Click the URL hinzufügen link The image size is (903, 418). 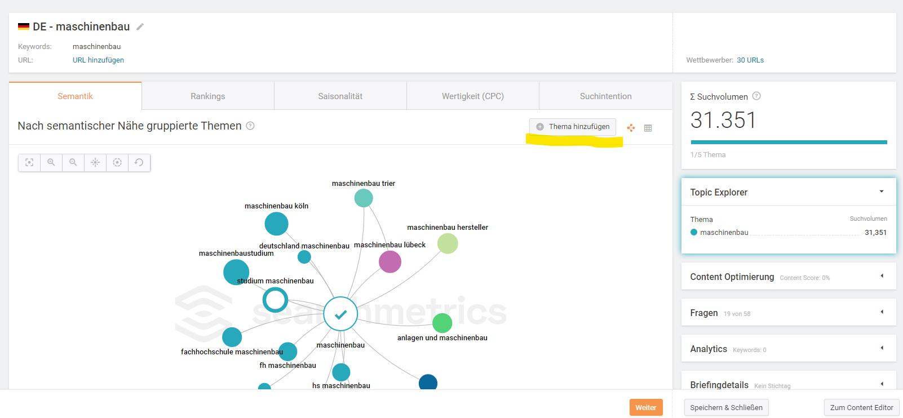(x=98, y=60)
